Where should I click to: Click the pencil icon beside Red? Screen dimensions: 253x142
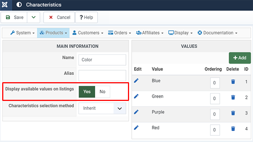136,128
